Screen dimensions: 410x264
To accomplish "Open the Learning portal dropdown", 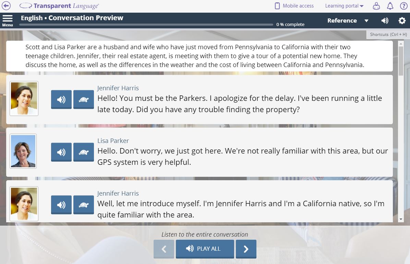I will click(x=344, y=6).
